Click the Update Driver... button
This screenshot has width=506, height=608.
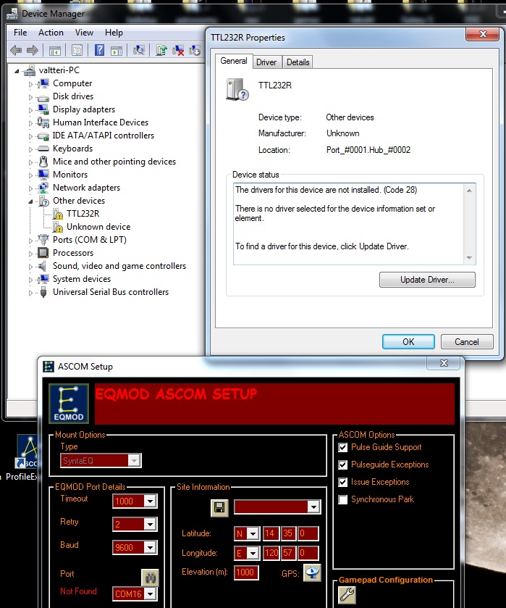427,280
